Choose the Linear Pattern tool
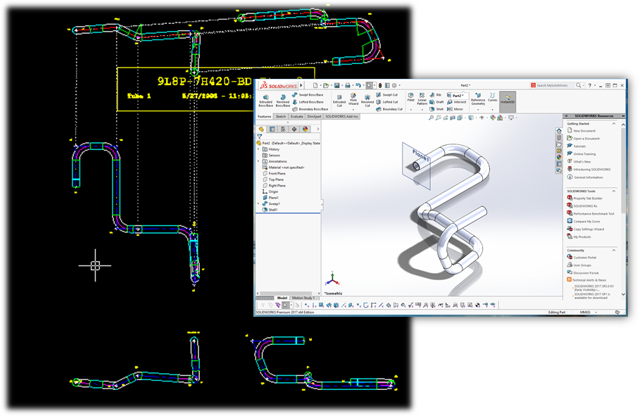Viewport: 642px width, 416px height. click(422, 99)
